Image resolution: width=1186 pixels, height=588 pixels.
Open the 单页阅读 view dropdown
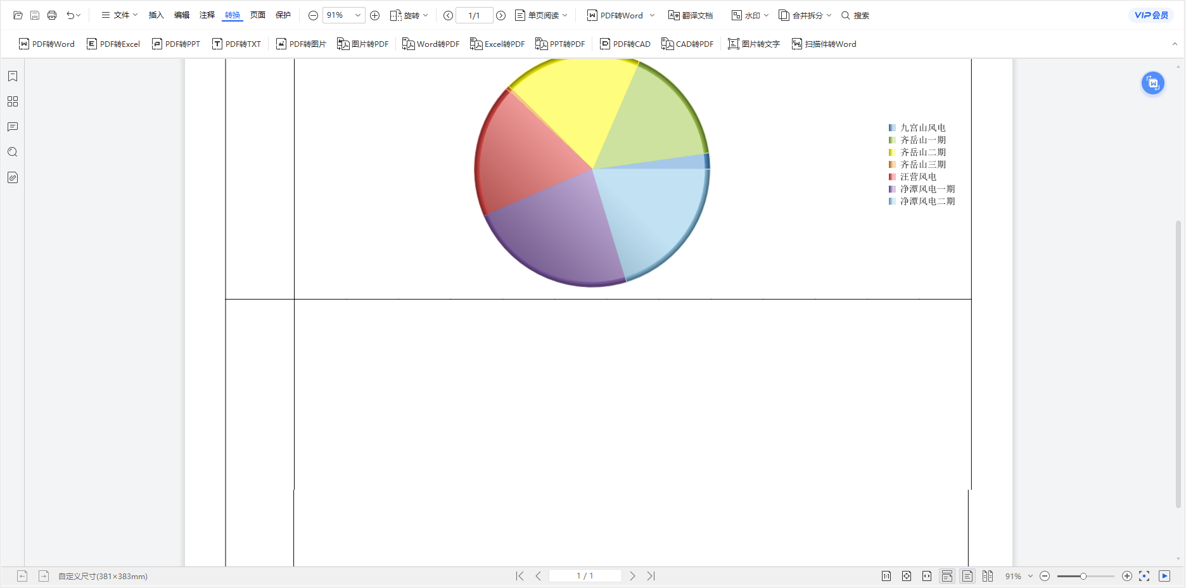pyautogui.click(x=541, y=15)
